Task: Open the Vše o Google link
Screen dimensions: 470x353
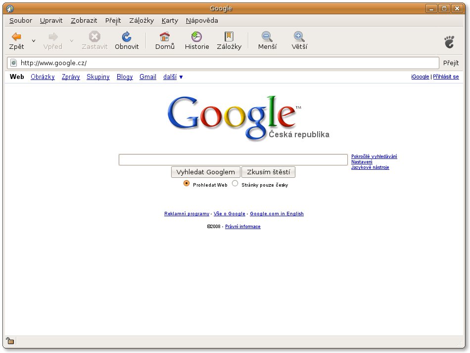Action: (229, 214)
